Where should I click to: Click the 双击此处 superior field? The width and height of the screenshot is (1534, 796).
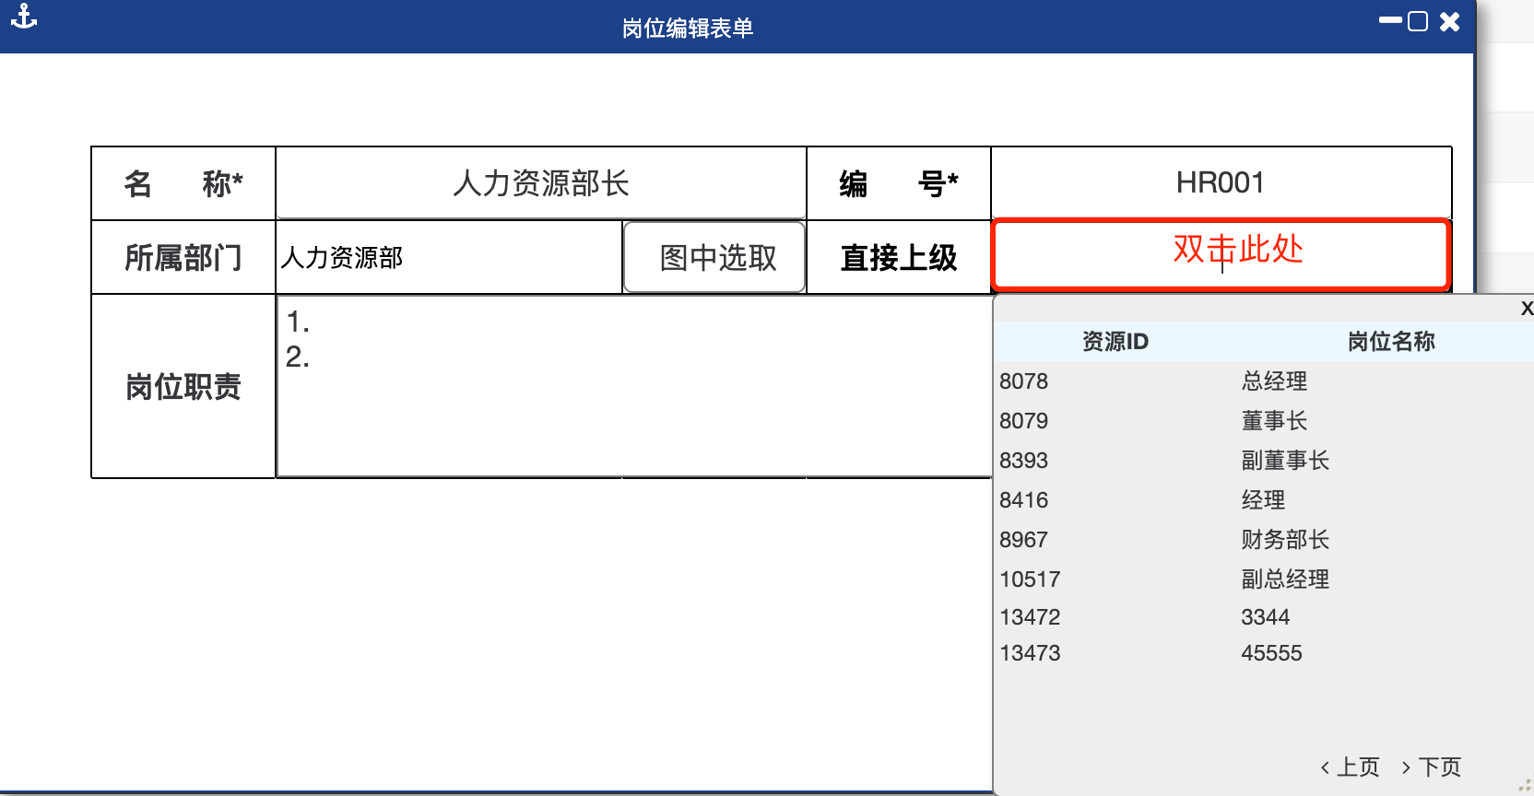click(1221, 253)
